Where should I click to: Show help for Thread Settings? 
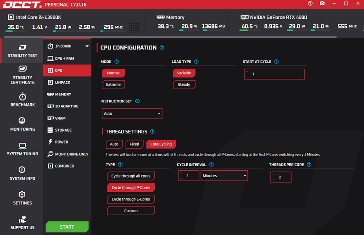152,131
